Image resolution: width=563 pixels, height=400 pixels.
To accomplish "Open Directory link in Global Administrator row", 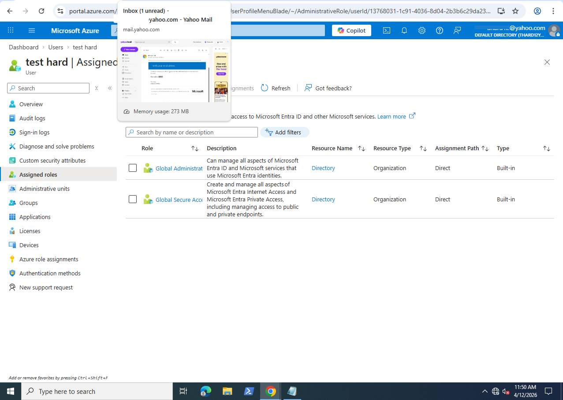I will 323,168.
